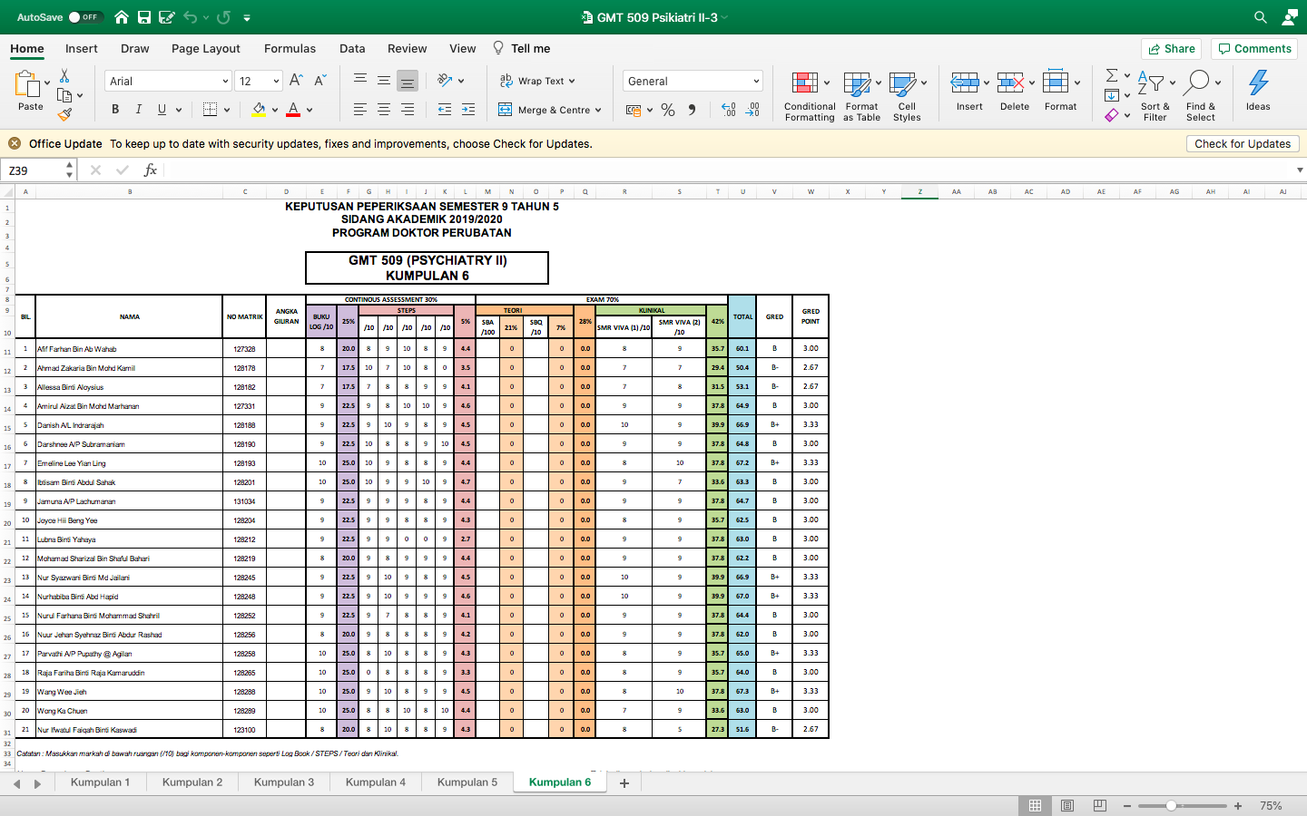Switch to Kumpulan 1 sheet tab
1307x816 pixels.
(100, 782)
